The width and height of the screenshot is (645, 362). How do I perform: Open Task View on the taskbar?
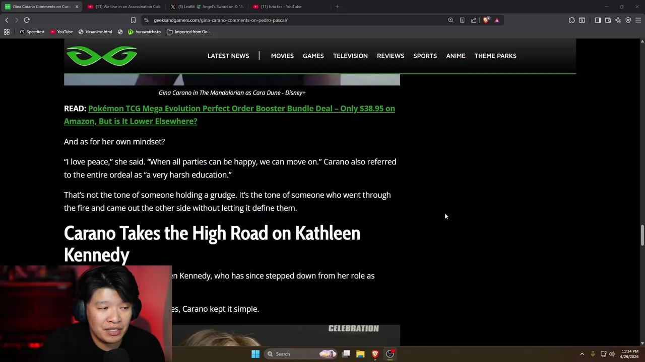pos(346,354)
